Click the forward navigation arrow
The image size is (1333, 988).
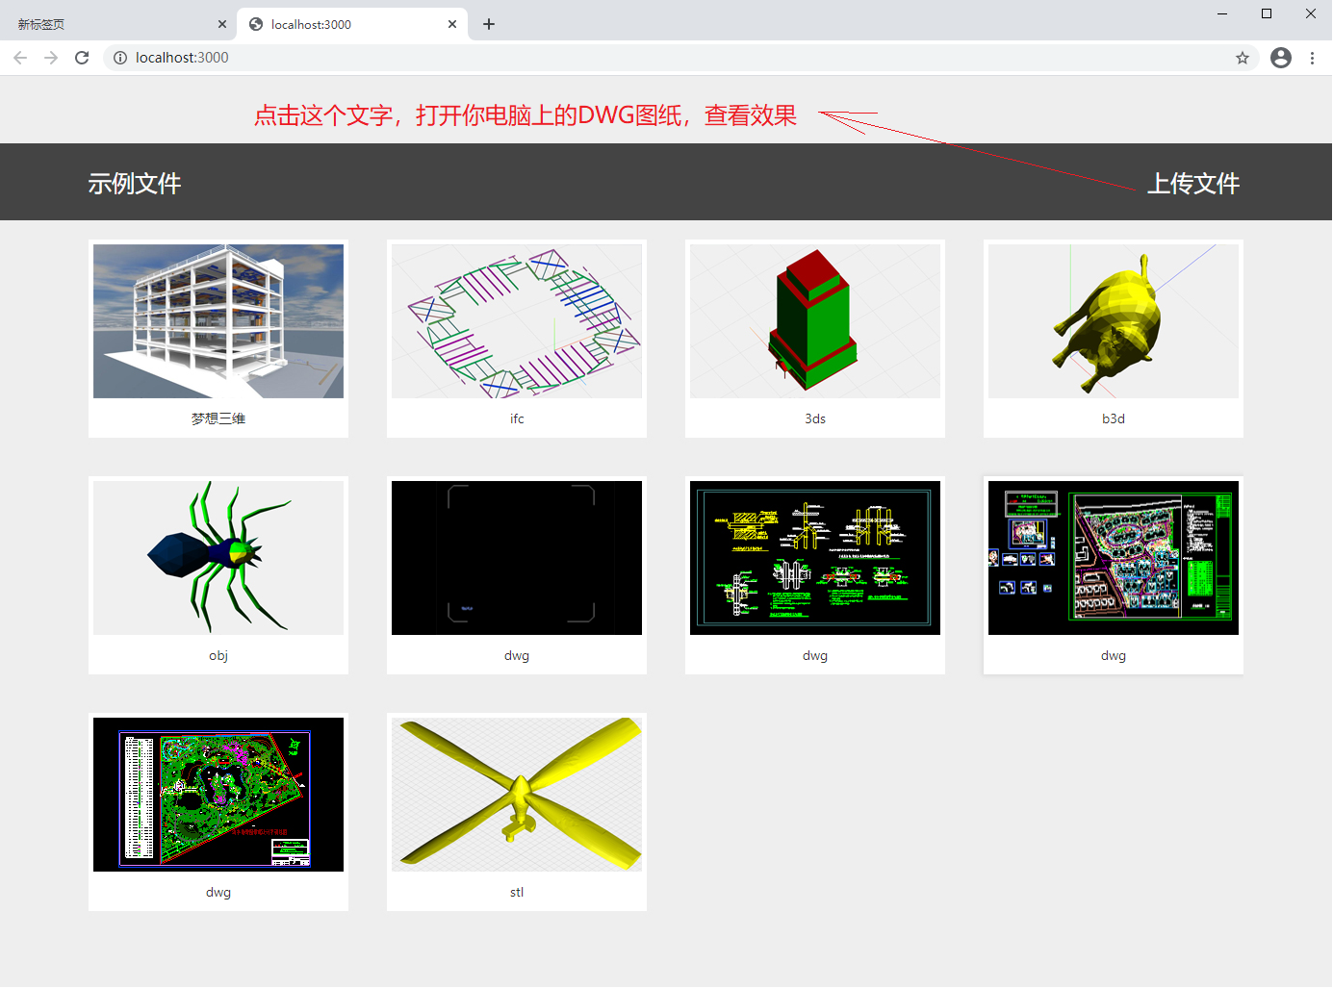pos(51,58)
